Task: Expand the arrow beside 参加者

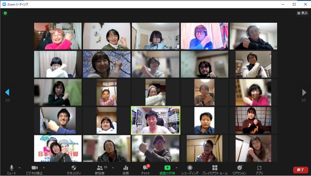Action: pyautogui.click(x=113, y=167)
